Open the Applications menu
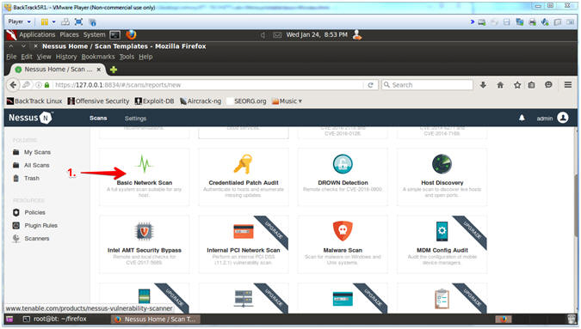 tap(37, 34)
